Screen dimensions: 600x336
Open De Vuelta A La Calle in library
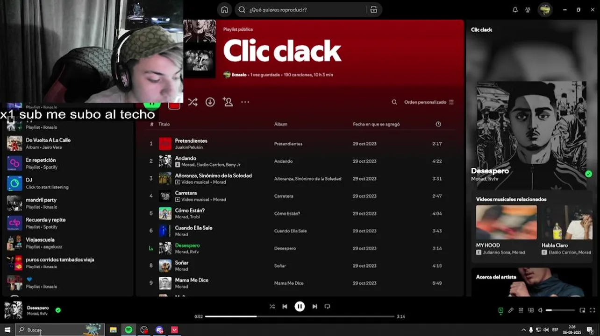pyautogui.click(x=68, y=143)
